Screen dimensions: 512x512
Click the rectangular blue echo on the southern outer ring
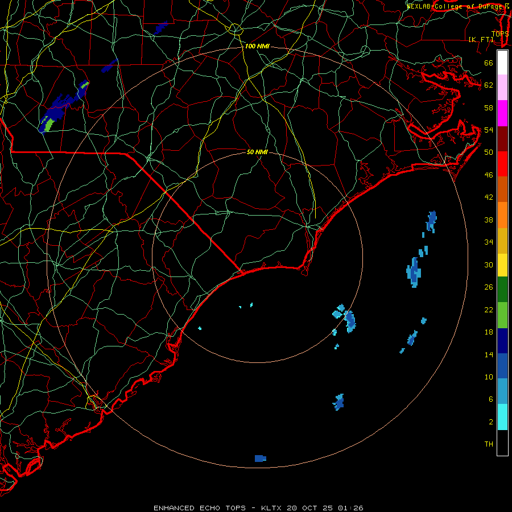(x=260, y=459)
